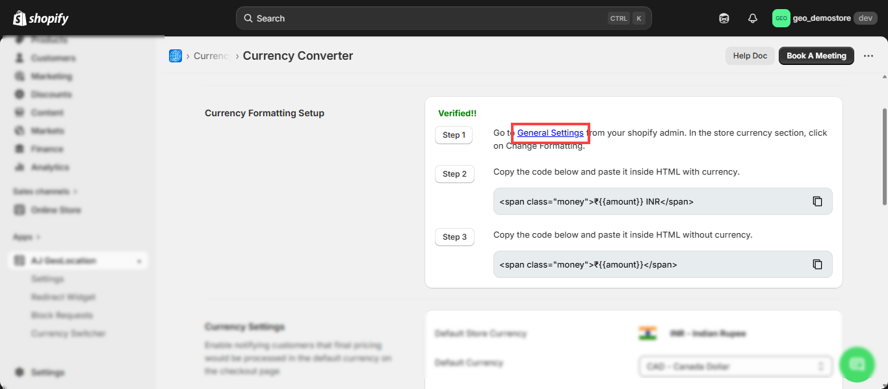Click the Book A Meeting button
The height and width of the screenshot is (389, 888).
pyautogui.click(x=816, y=56)
